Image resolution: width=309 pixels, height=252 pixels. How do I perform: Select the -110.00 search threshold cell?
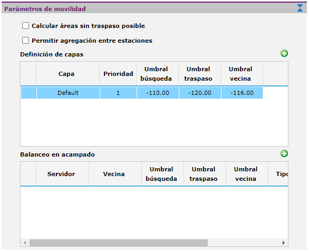(158, 93)
